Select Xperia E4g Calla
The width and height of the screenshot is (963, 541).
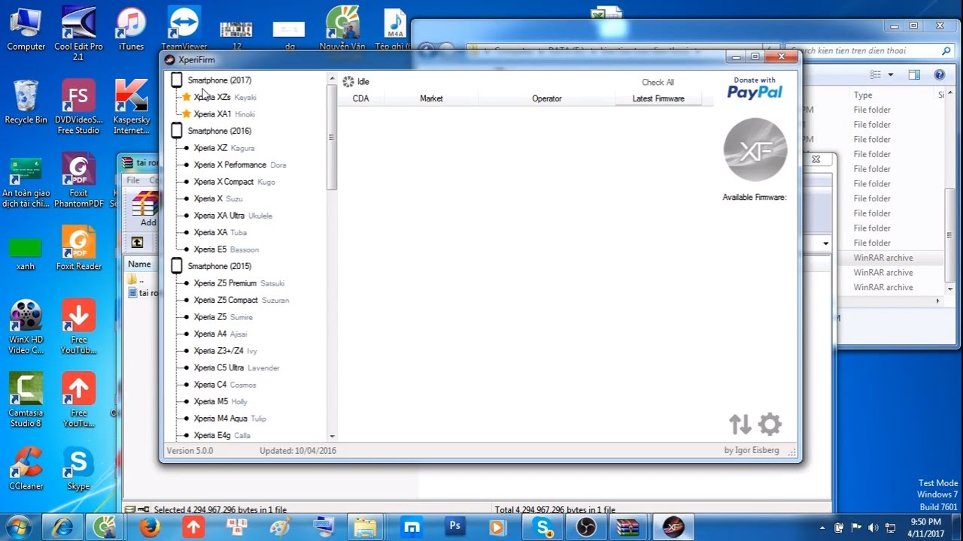coord(222,435)
